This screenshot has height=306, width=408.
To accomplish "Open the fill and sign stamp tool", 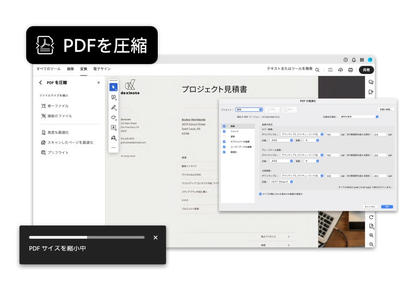I will (x=114, y=138).
